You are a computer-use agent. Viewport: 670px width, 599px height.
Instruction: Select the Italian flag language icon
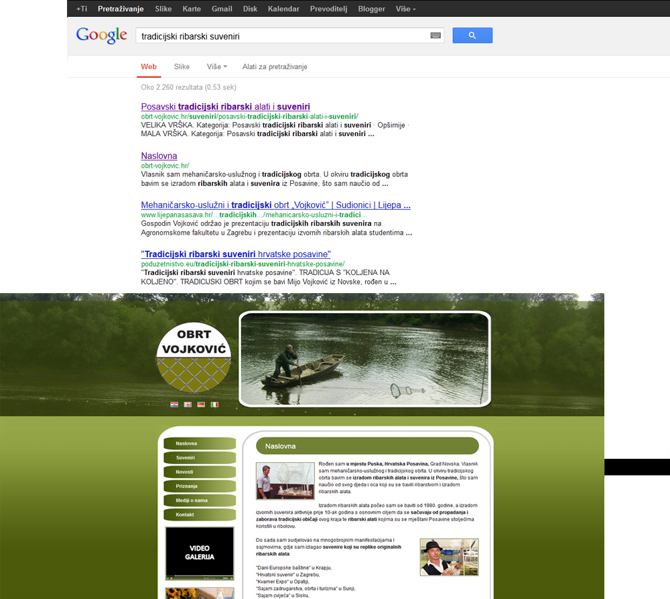[x=214, y=404]
